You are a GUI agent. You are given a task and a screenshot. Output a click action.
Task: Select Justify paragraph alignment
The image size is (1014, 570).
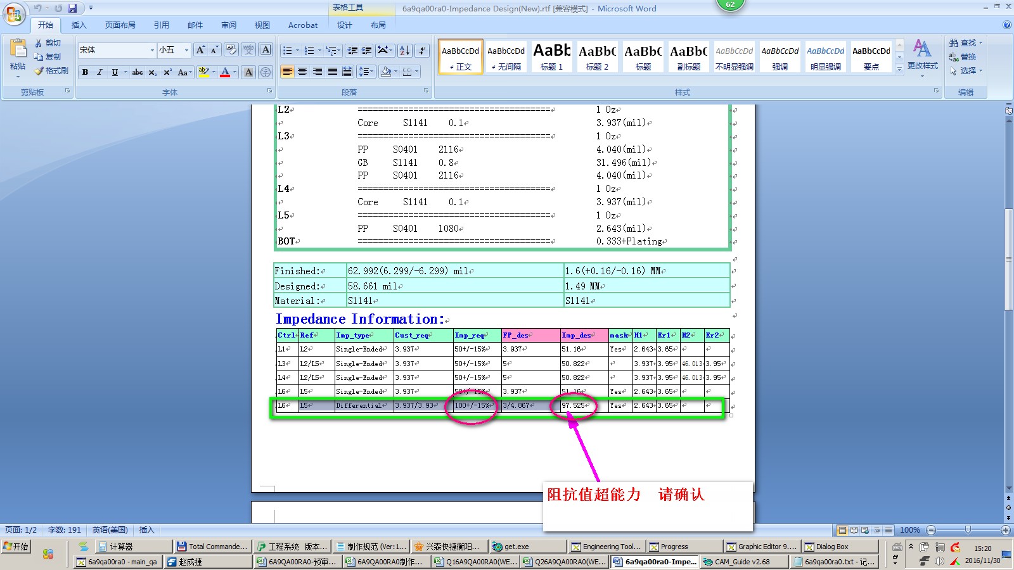tap(333, 72)
